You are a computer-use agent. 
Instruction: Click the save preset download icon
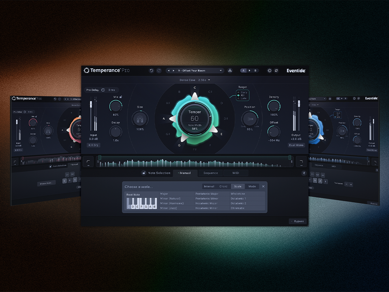point(230,70)
